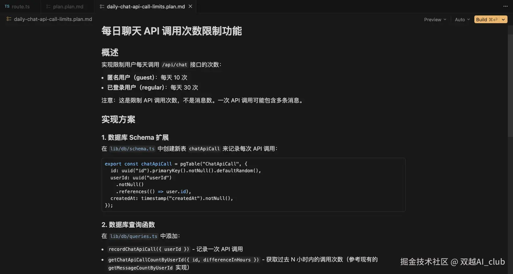Close the daily-chat-api-call-limits.plan.md tab

click(x=190, y=6)
